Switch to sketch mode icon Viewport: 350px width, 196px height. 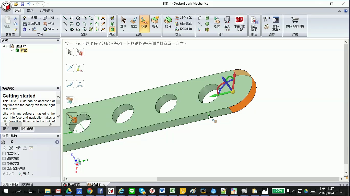(x=112, y=18)
